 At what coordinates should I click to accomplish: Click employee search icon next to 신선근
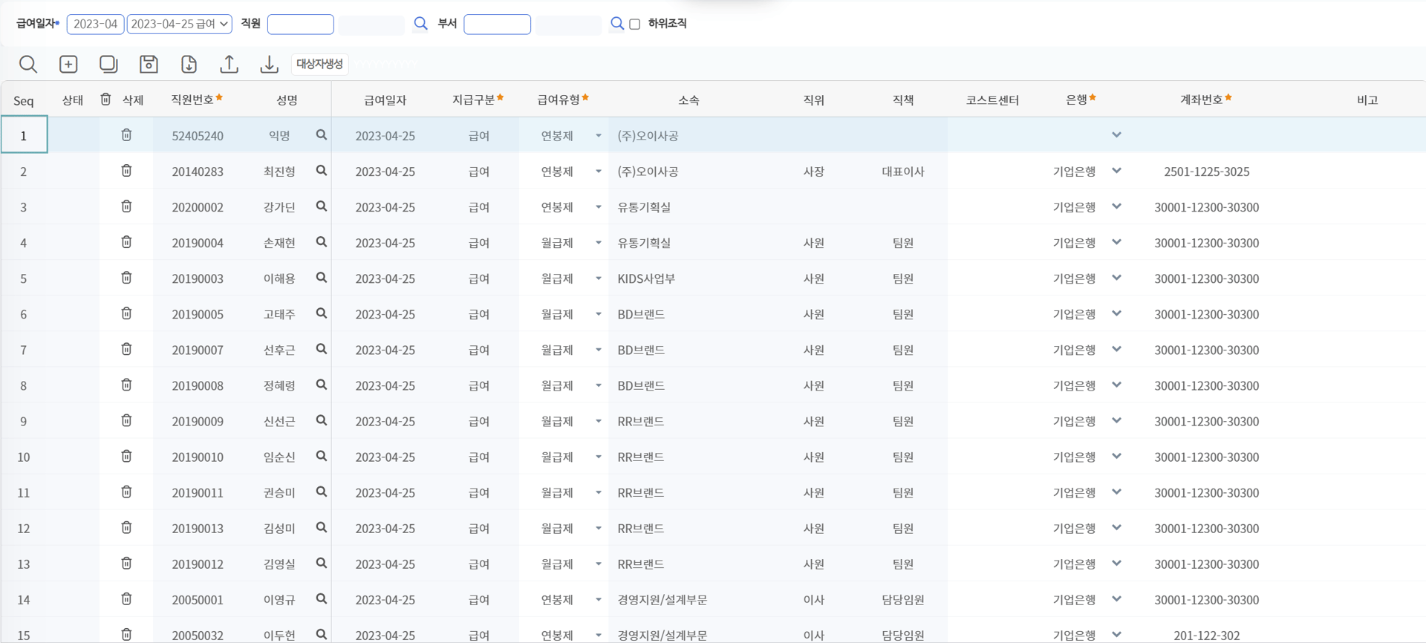click(x=321, y=420)
